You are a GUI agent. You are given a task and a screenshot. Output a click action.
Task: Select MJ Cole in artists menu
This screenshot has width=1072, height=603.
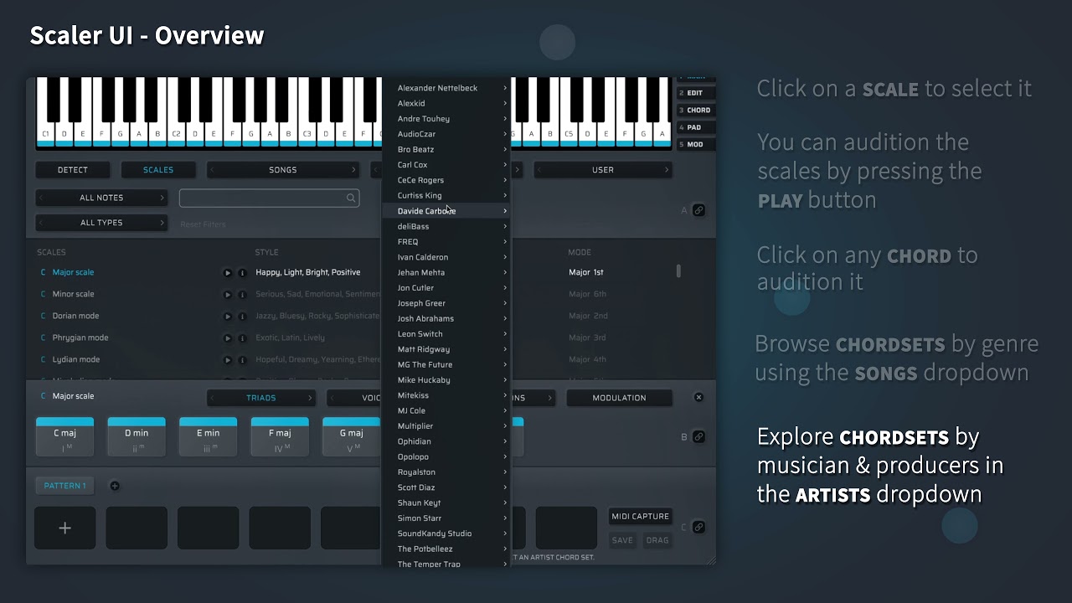pos(446,410)
